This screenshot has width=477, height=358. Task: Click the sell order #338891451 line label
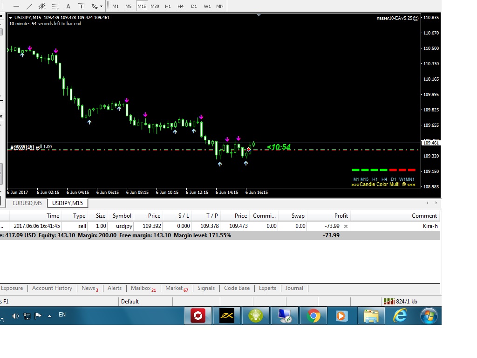coord(31,147)
